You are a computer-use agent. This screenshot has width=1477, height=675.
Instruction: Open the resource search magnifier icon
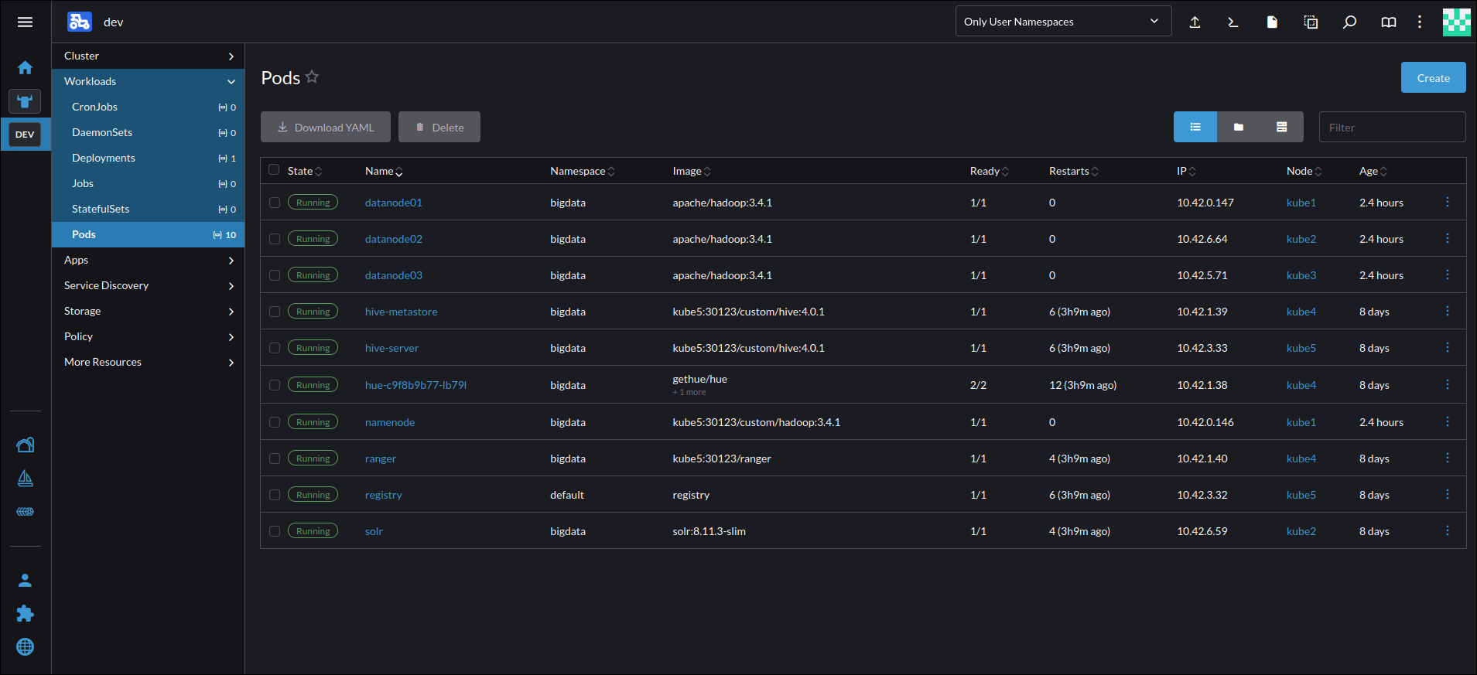[x=1349, y=22]
